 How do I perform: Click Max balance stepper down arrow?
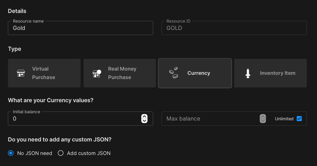pyautogui.click(x=263, y=121)
